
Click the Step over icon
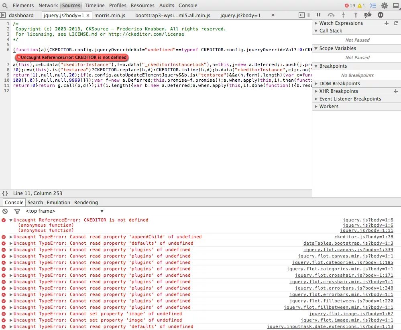331,15
